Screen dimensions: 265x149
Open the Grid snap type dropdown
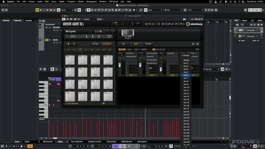tap(155, 10)
